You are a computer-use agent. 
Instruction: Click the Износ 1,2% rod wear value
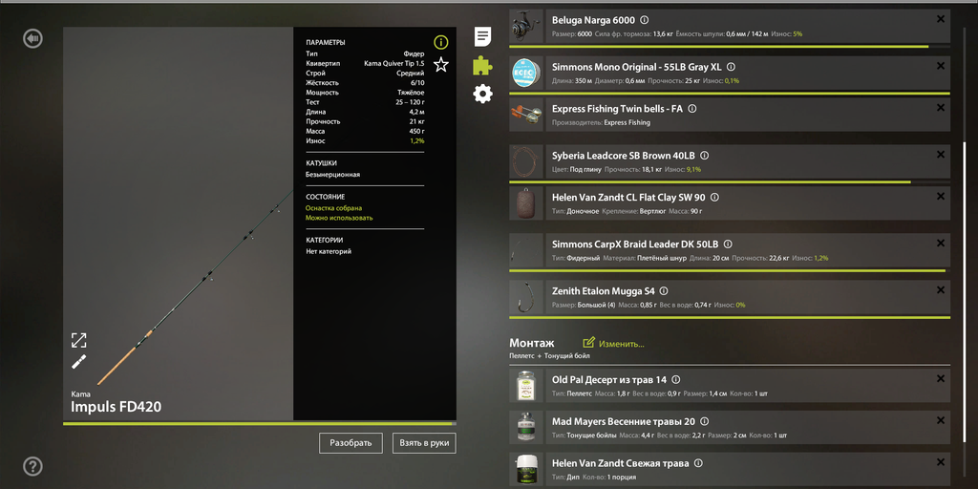417,141
